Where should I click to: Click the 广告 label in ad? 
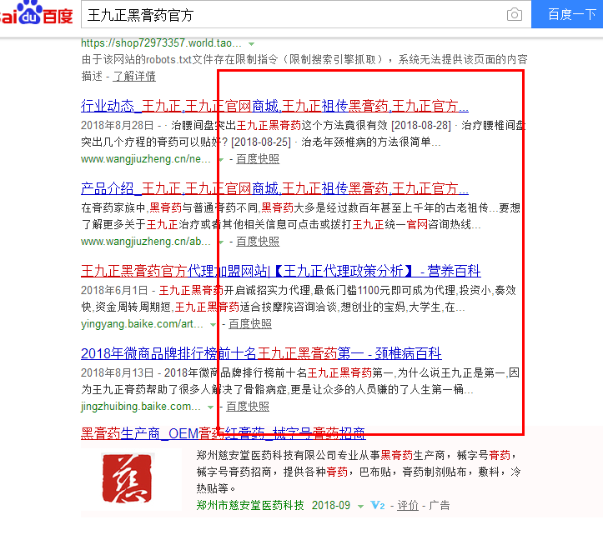(440, 505)
